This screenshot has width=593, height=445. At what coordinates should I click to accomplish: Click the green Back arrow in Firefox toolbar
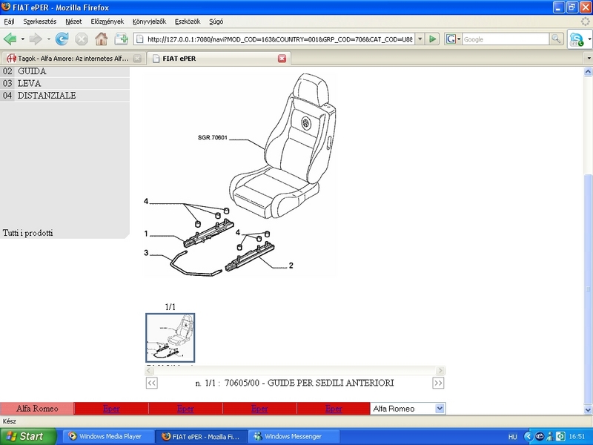point(10,39)
